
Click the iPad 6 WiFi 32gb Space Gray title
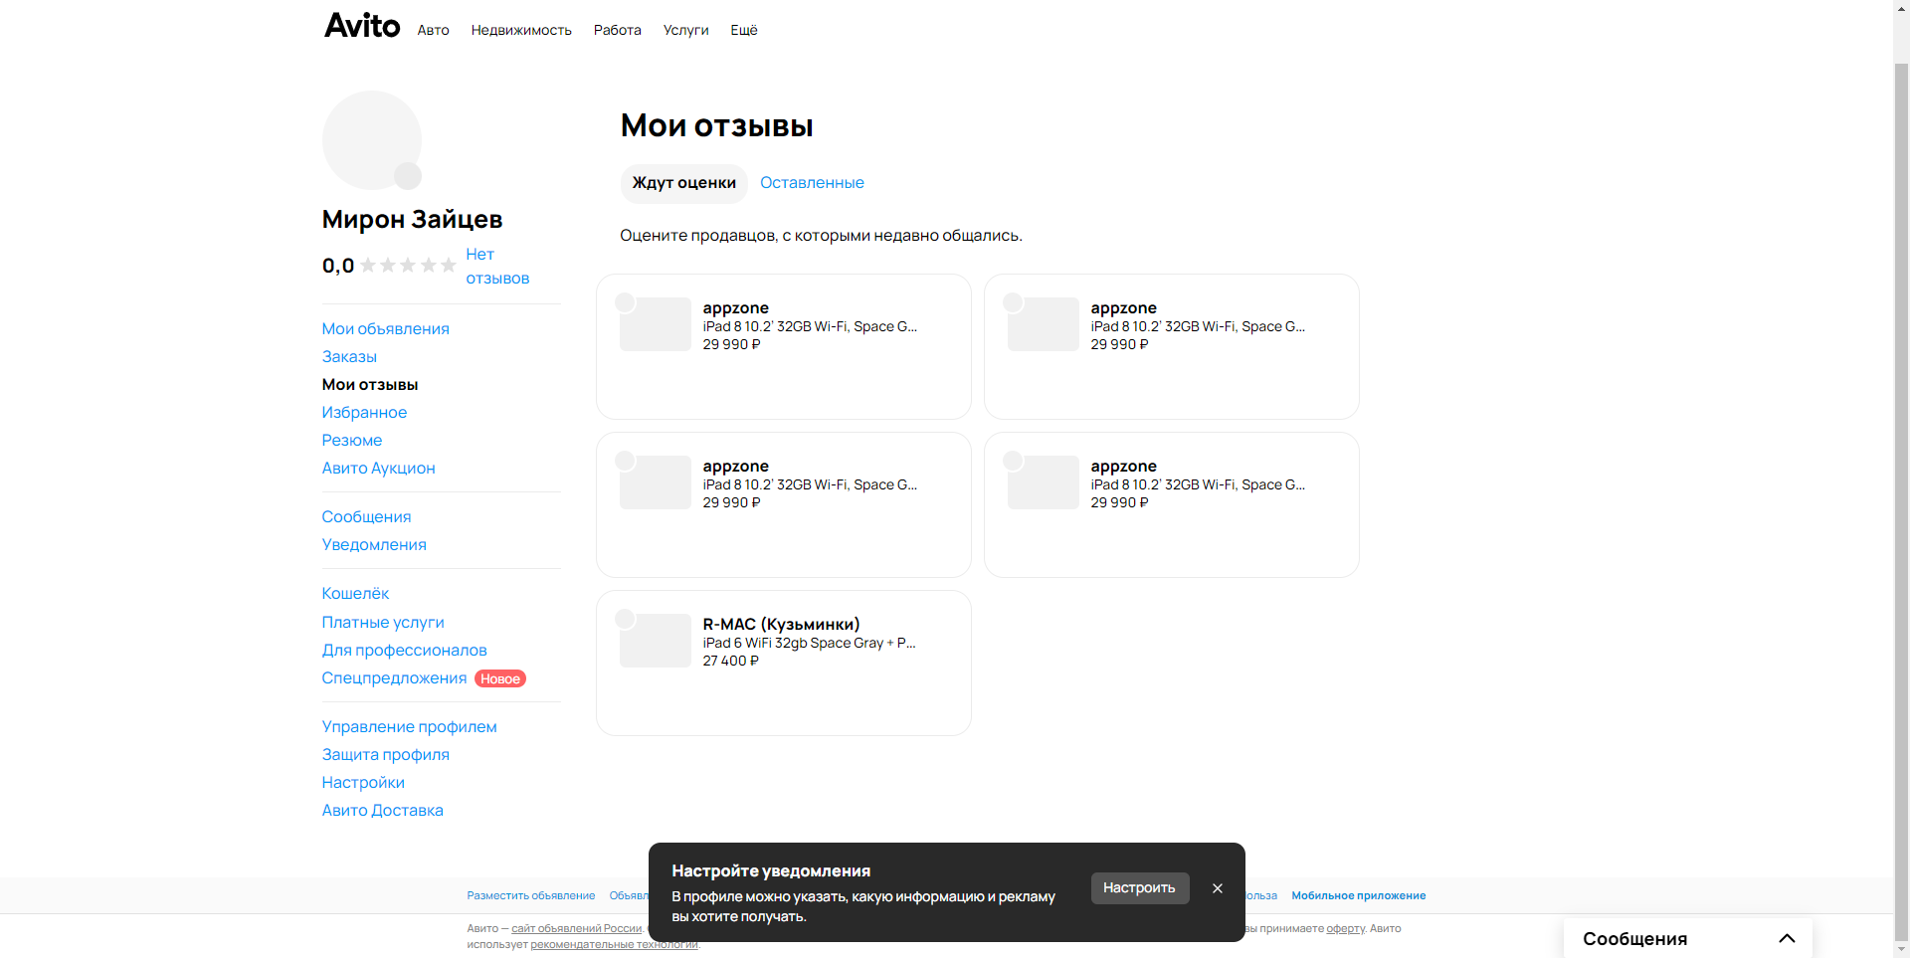[809, 644]
